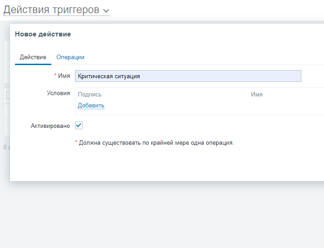Click the Добавить link under Условия
The image size is (324, 248).
pyautogui.click(x=91, y=106)
